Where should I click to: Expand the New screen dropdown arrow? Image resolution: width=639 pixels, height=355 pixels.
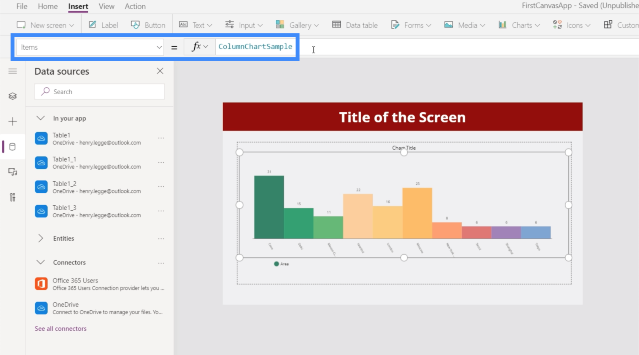(72, 25)
